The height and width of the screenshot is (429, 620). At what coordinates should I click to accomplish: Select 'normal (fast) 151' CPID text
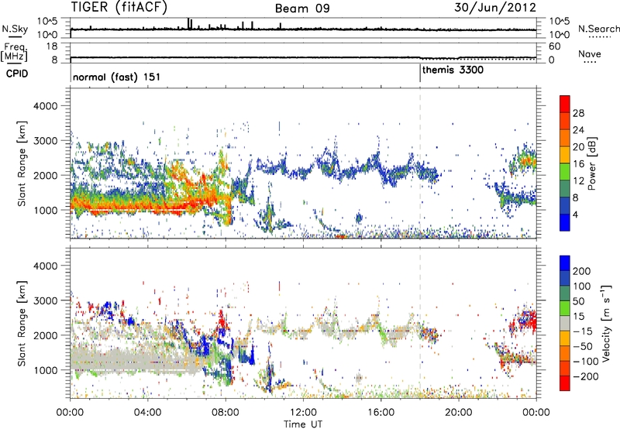117,77
